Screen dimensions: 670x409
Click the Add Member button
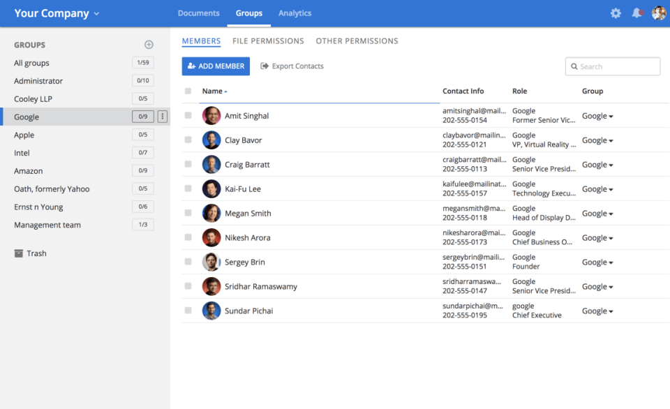coord(216,66)
